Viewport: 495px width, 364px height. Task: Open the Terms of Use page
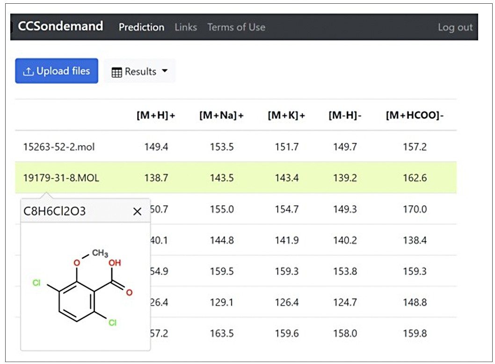236,27
